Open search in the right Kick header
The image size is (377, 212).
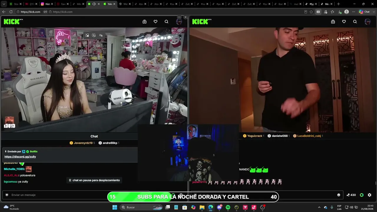[x=355, y=21]
